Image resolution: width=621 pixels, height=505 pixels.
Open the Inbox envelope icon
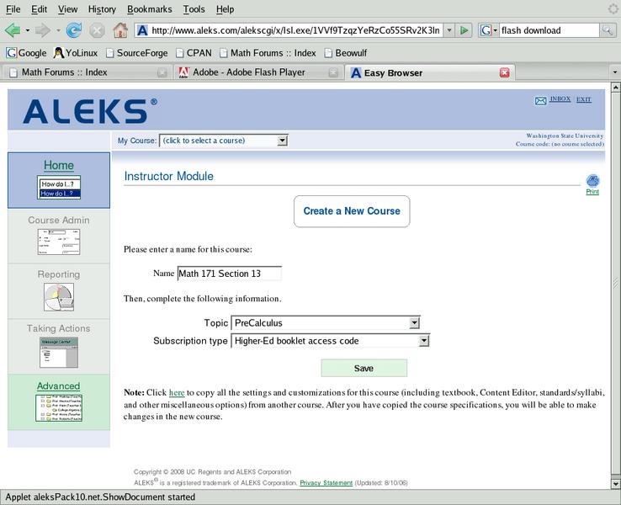click(x=540, y=101)
